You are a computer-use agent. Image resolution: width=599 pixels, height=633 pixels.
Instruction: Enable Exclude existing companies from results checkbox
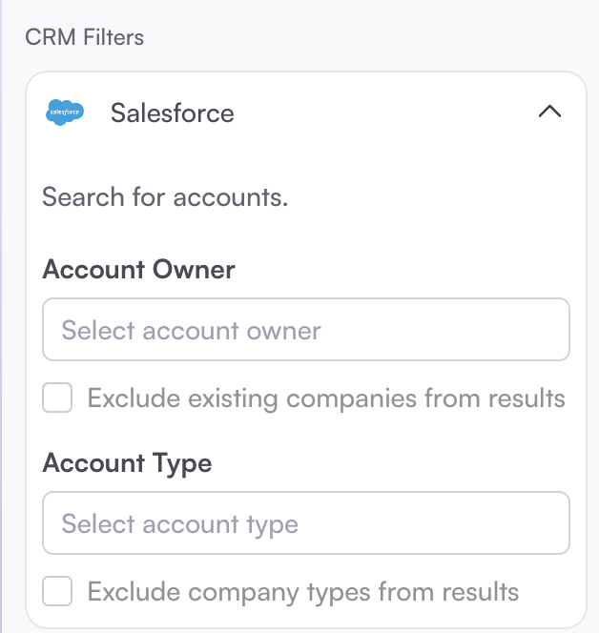pyautogui.click(x=57, y=398)
